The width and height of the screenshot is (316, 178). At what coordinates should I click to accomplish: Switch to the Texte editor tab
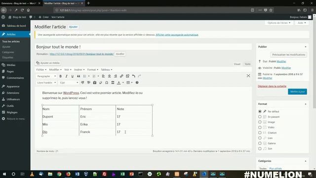point(247,64)
